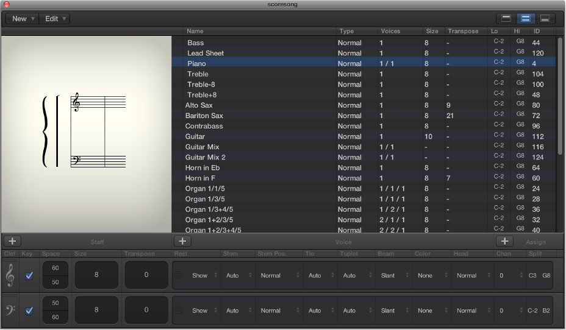This screenshot has width=566, height=330.
Task: Open the New dropdown menu
Action: [23, 19]
